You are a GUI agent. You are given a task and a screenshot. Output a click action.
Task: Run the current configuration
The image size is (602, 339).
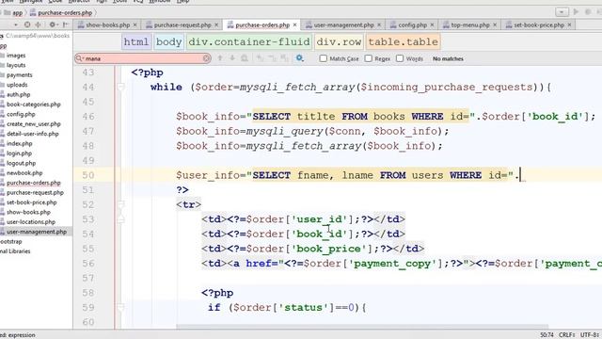[576, 12]
